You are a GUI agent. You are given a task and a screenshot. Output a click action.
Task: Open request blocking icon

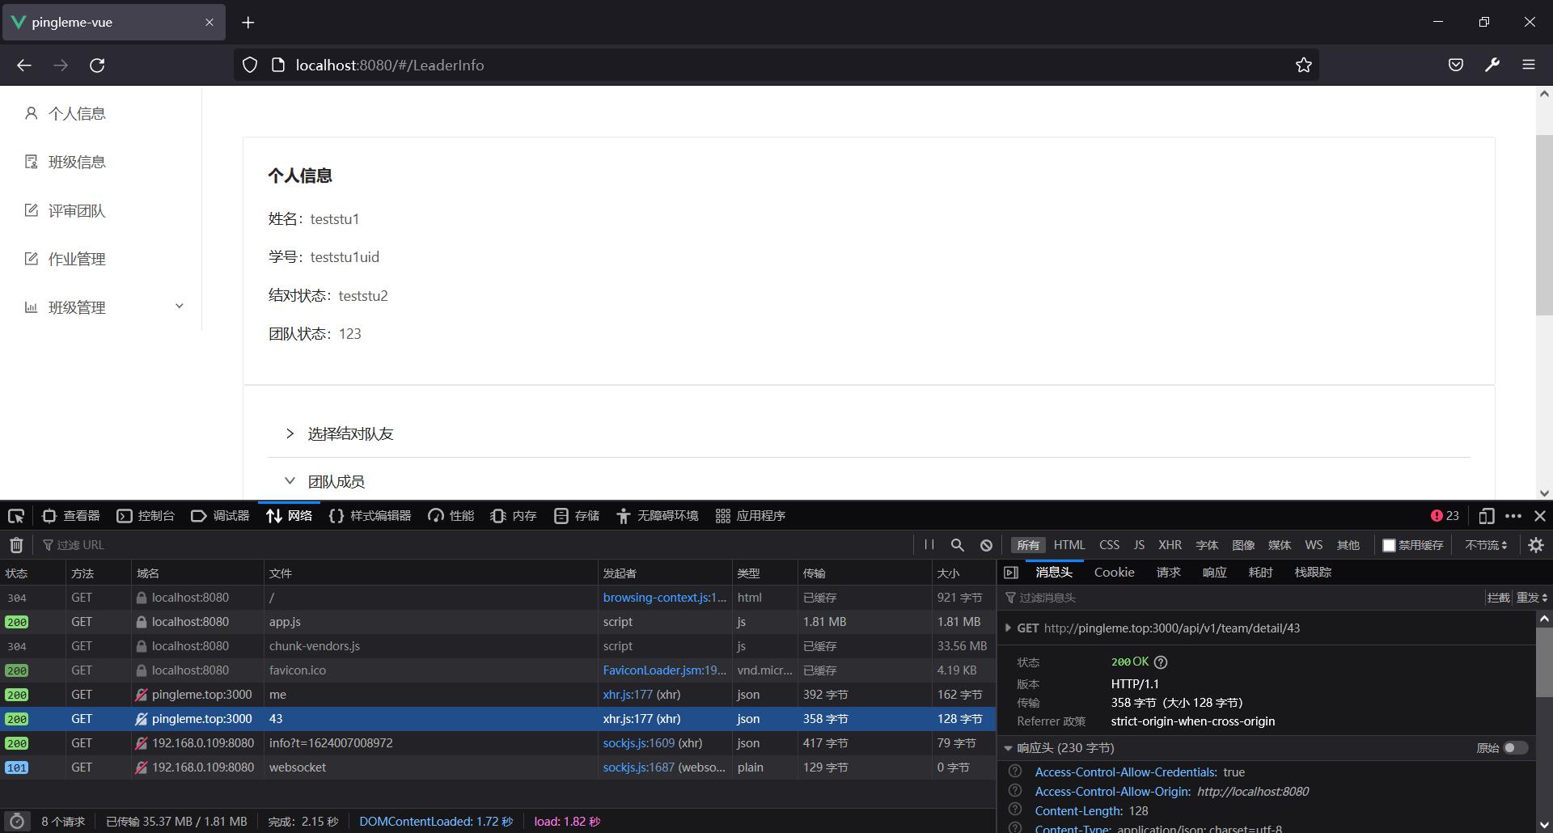pyautogui.click(x=986, y=545)
